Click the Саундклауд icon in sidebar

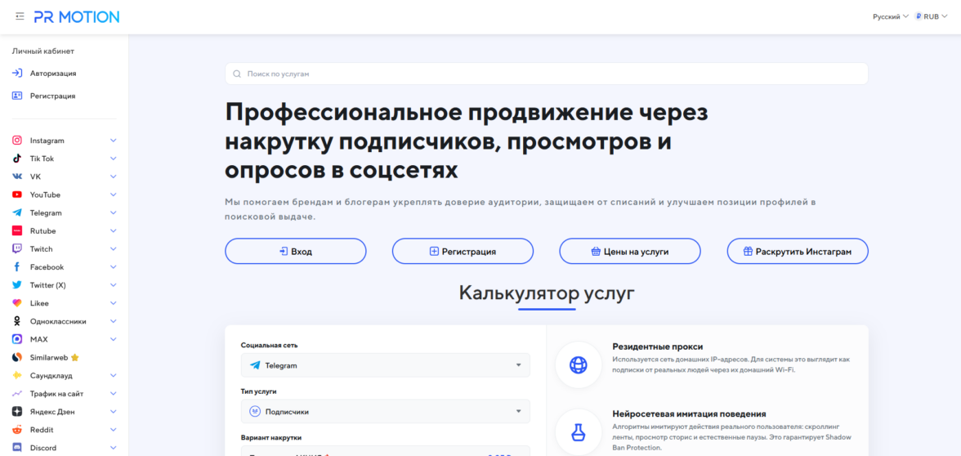[x=17, y=375]
